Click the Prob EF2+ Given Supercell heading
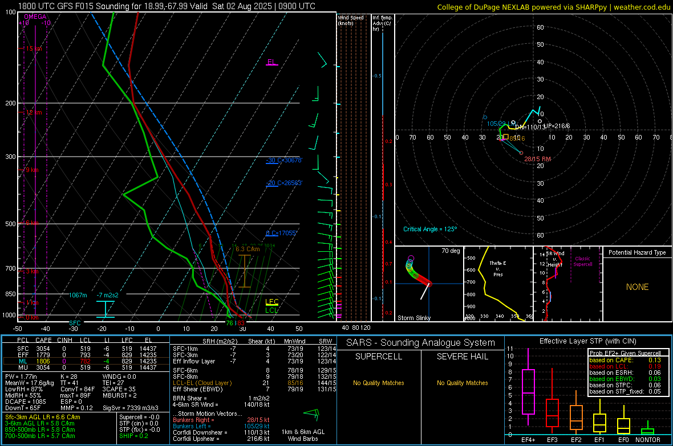This screenshot has height=446, width=673. pos(625,353)
